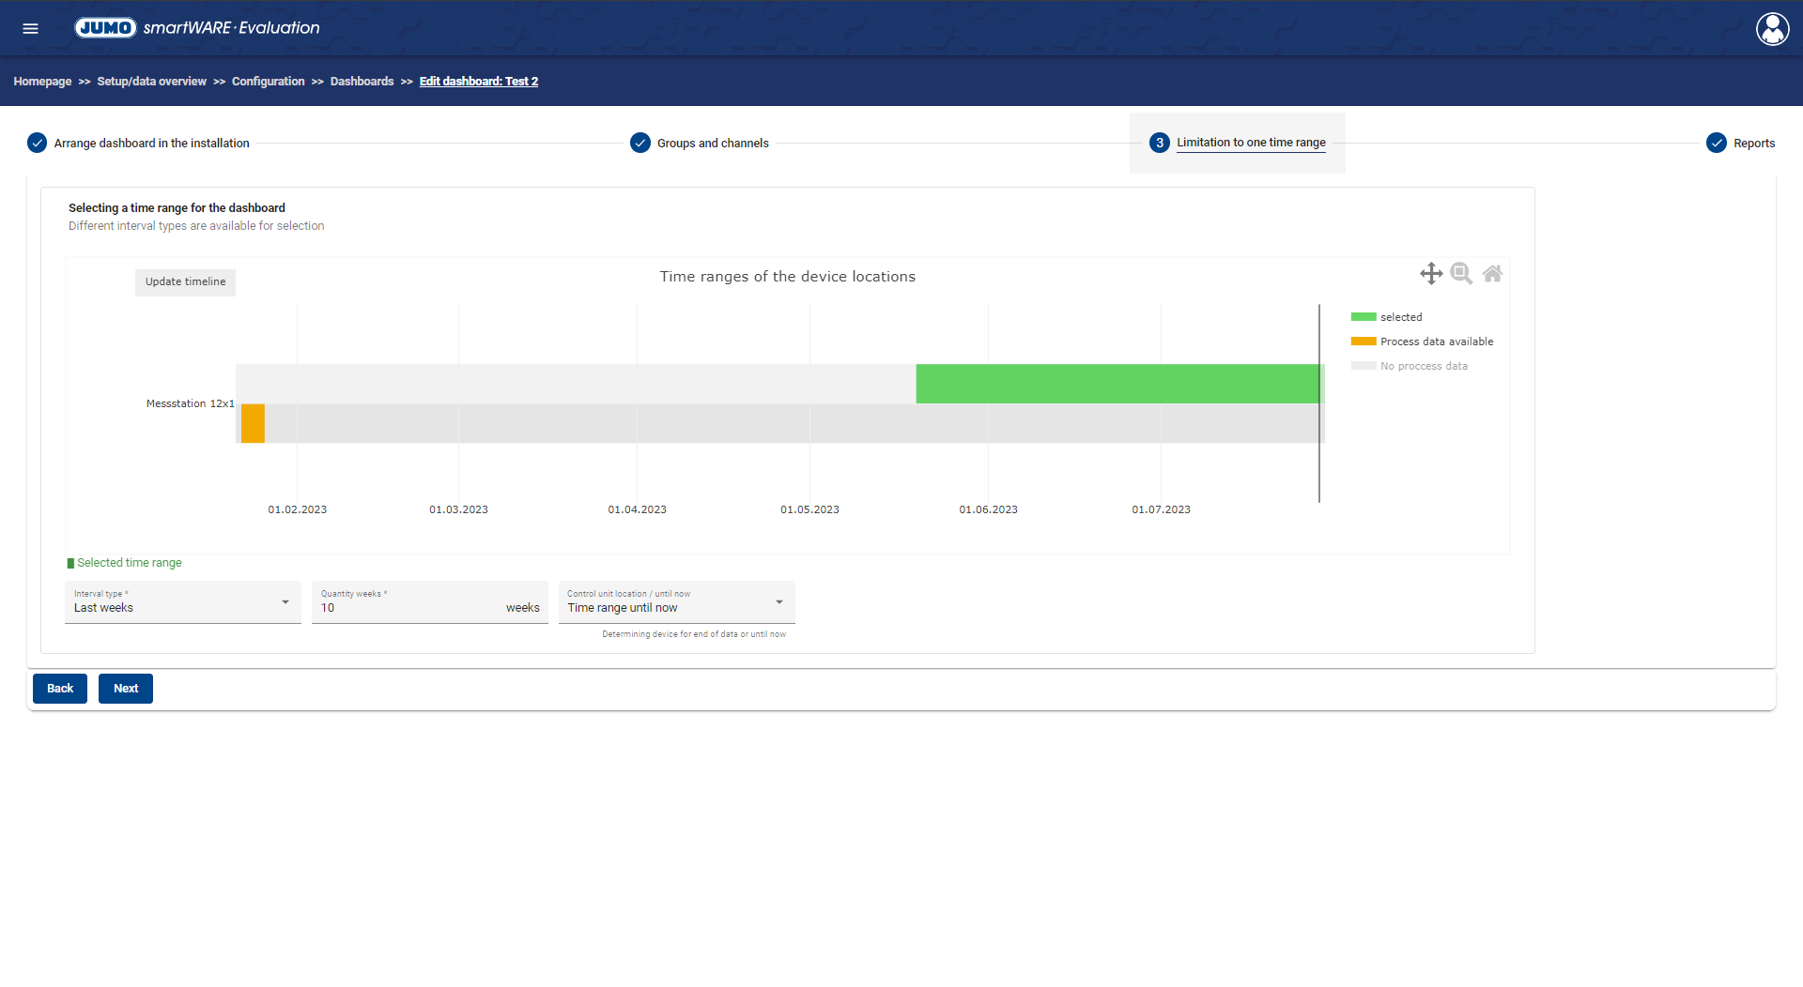Click the green selected time range bar
The width and height of the screenshot is (1803, 987).
coord(1117,384)
